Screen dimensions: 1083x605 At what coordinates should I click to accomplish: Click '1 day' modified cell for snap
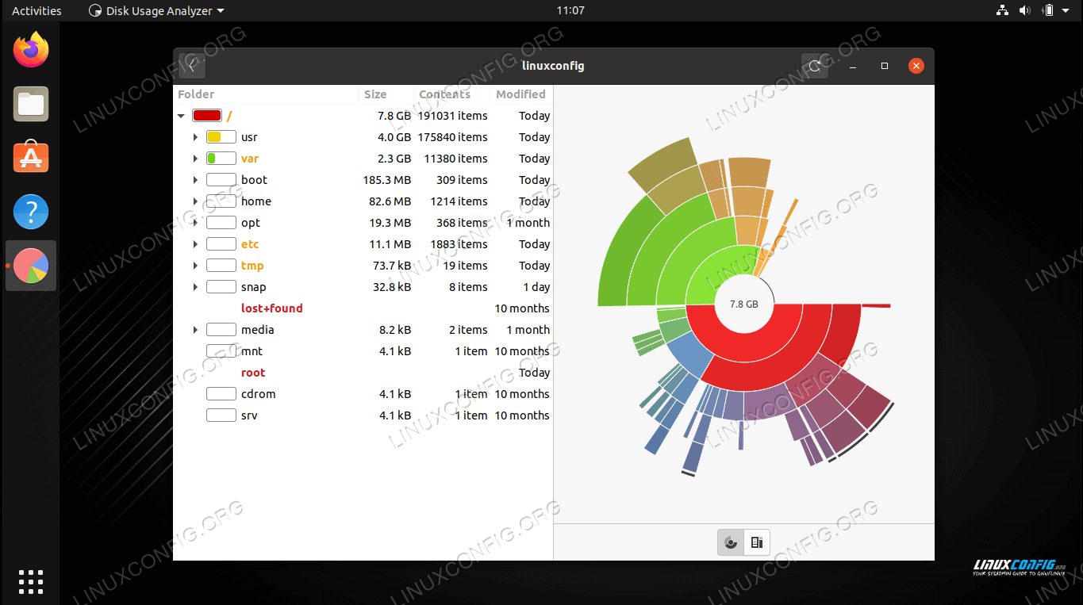[x=536, y=287]
